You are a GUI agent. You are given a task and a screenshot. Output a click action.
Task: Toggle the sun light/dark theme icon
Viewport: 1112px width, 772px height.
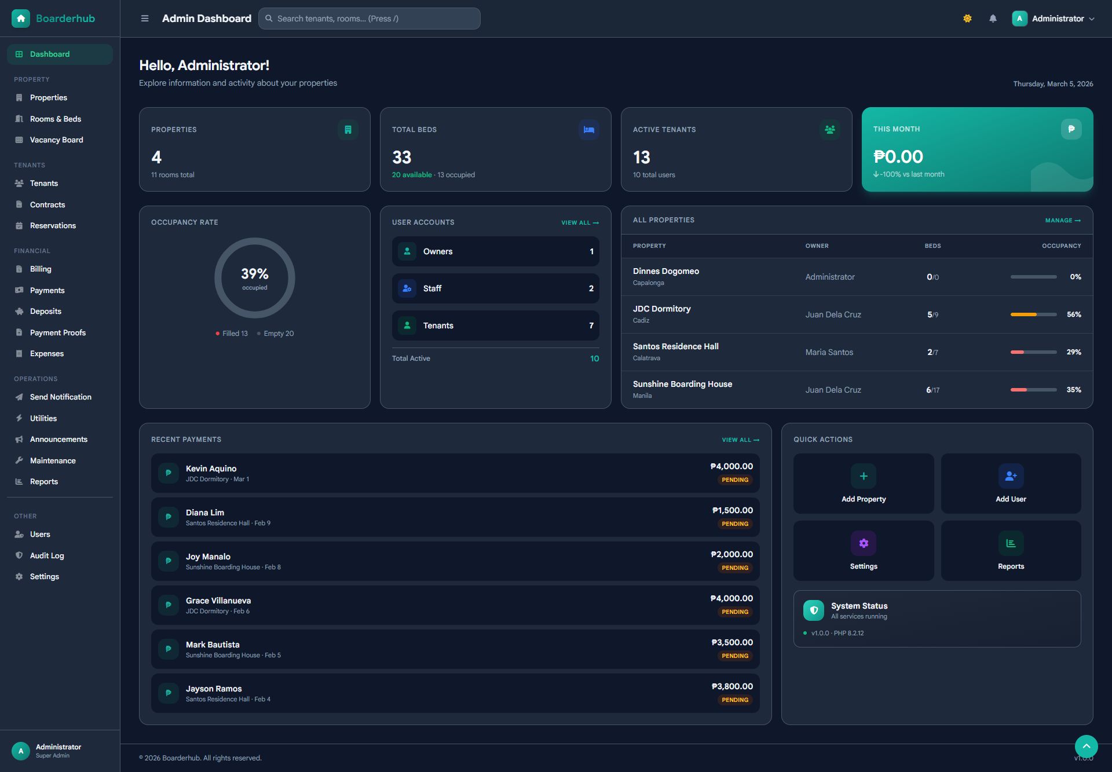point(967,19)
